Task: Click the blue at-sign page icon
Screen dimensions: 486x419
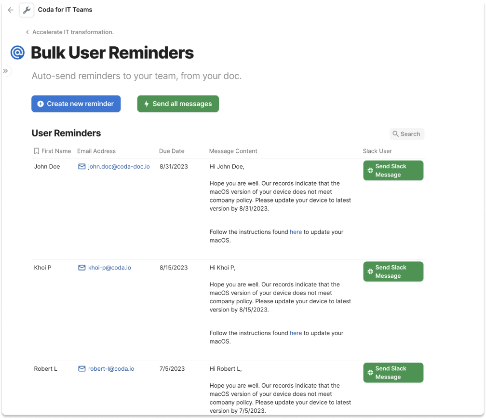Action: coord(17,53)
